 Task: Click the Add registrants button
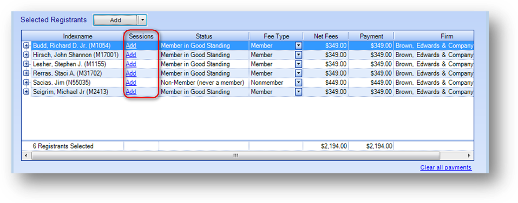[x=116, y=20]
